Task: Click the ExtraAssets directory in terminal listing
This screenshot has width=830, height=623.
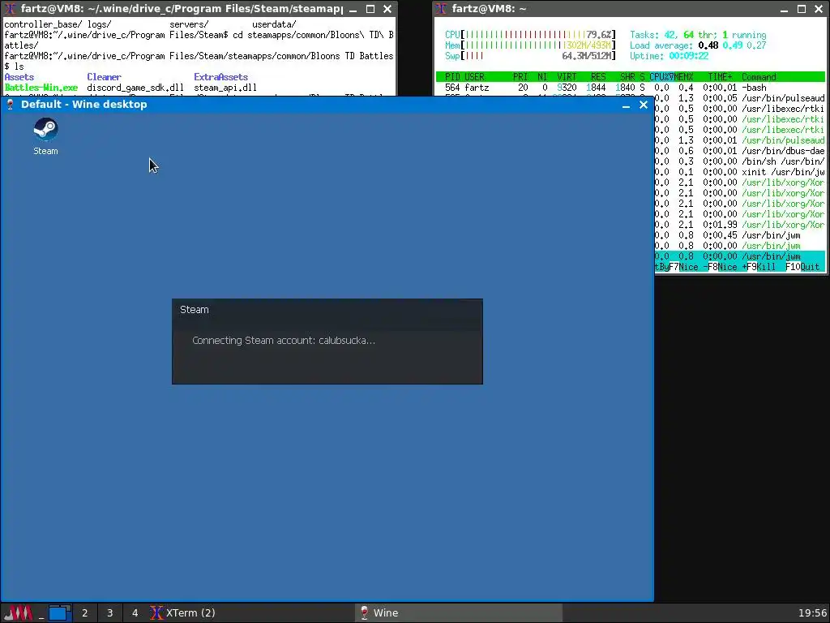Action: pyautogui.click(x=220, y=77)
